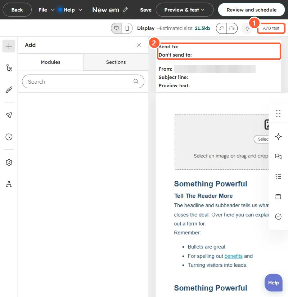Screen dimensions: 288x297
Task: Open the clock history icon in sidebar
Action: (x=9, y=137)
